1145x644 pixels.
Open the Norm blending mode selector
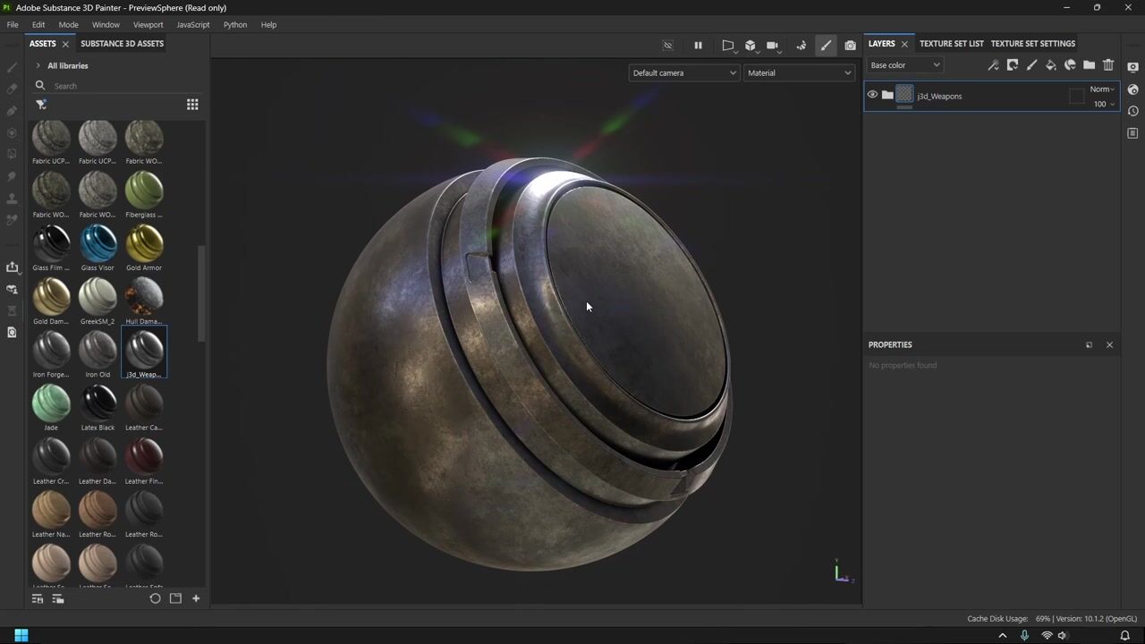[1101, 89]
